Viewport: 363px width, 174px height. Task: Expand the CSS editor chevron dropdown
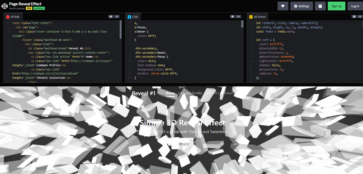coord(239,17)
